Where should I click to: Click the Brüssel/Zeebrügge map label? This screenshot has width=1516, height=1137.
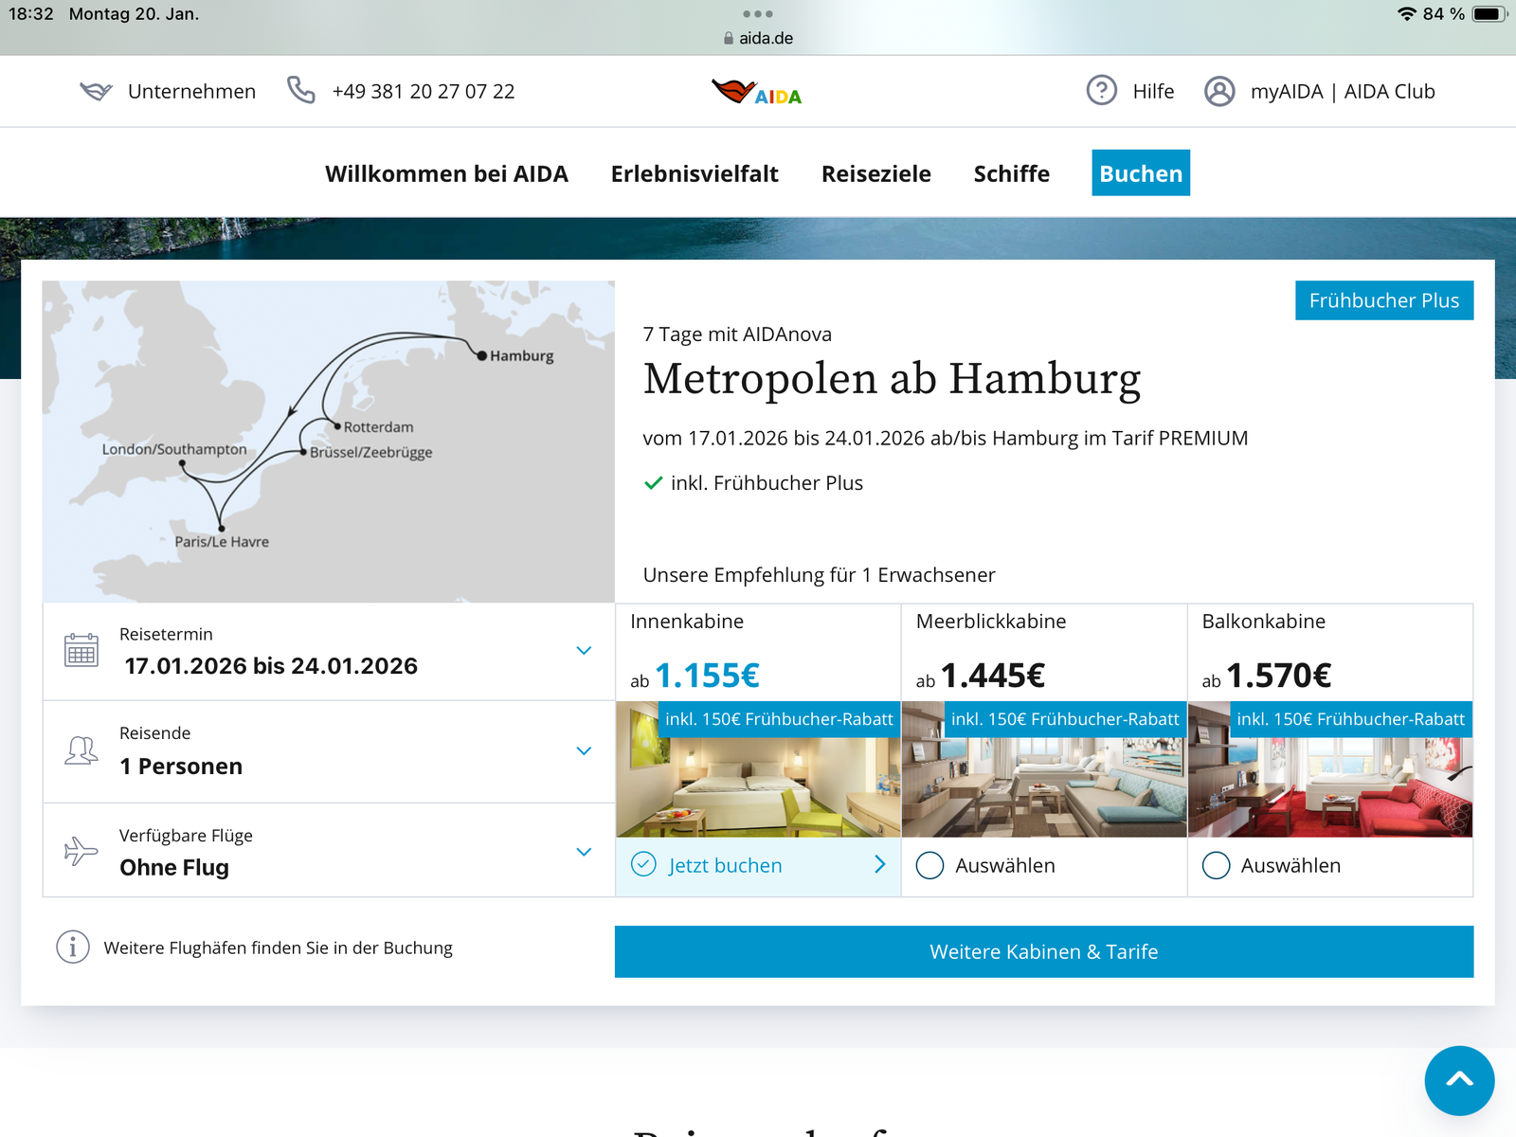370,453
